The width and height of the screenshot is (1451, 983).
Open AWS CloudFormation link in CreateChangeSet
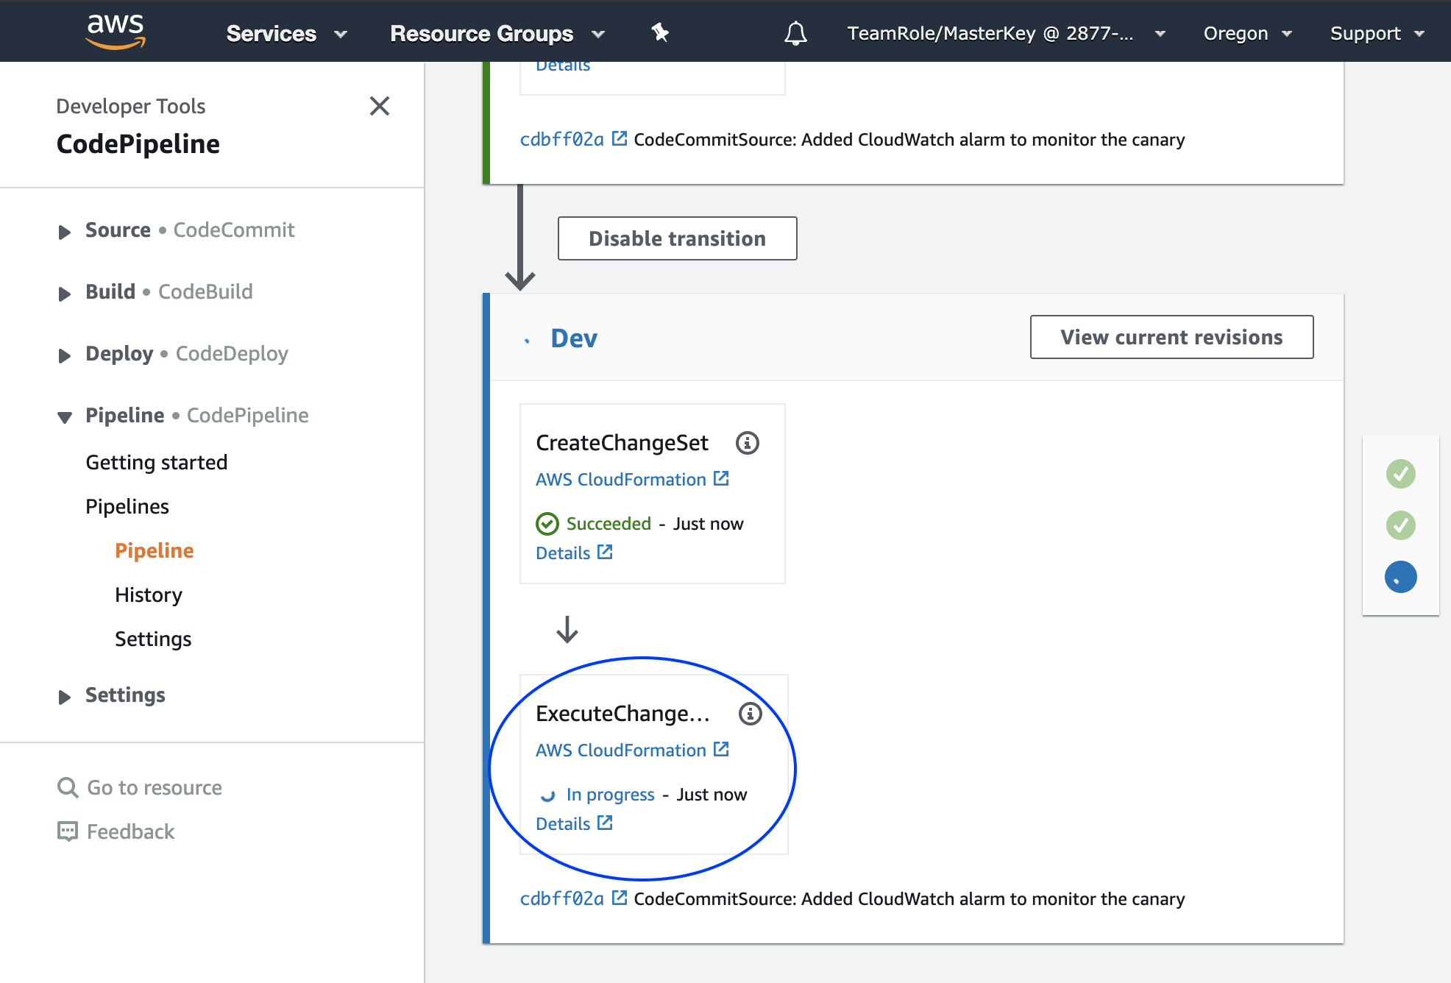coord(621,480)
